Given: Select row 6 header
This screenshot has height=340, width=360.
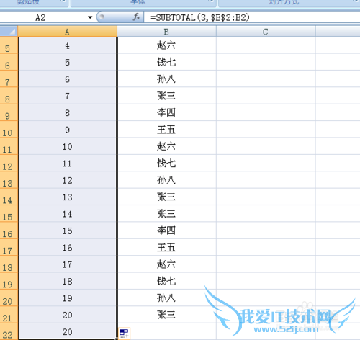Looking at the screenshot, I should tap(9, 62).
